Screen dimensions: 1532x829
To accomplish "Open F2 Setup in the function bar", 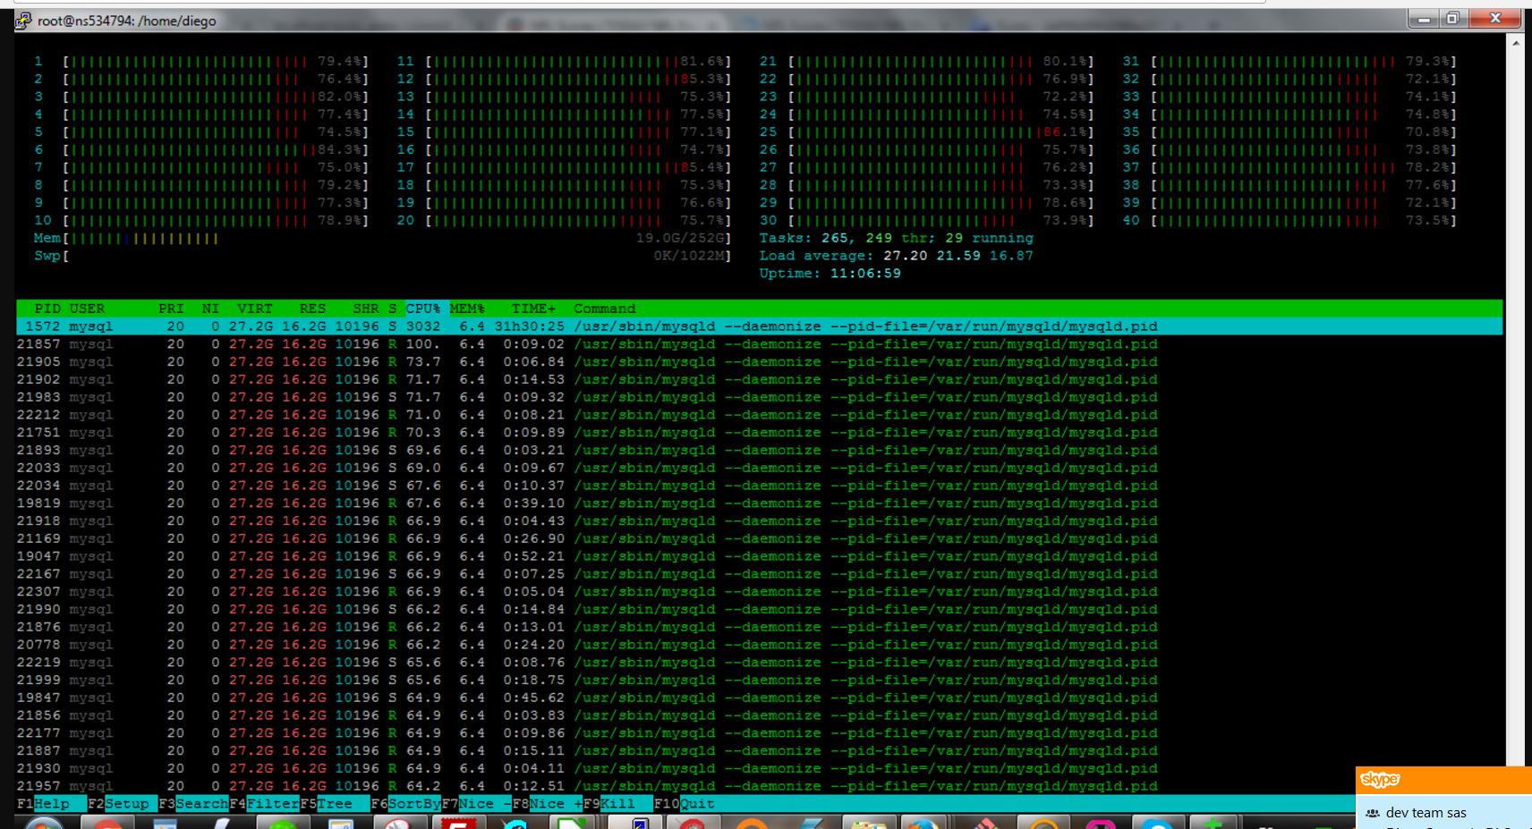I will point(120,803).
